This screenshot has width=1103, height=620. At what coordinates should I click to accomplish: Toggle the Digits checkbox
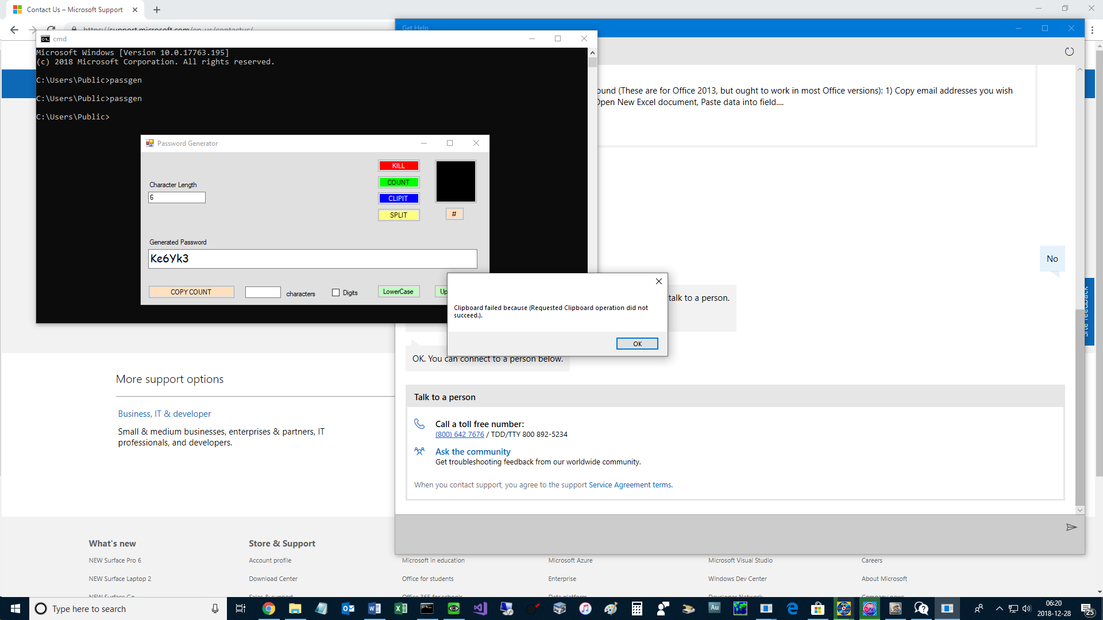click(x=336, y=293)
